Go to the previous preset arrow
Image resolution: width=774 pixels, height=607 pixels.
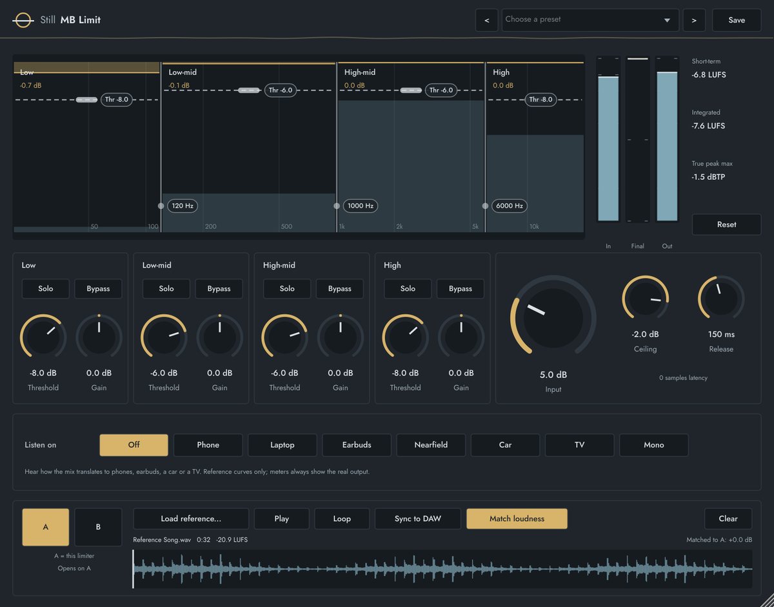coord(486,20)
